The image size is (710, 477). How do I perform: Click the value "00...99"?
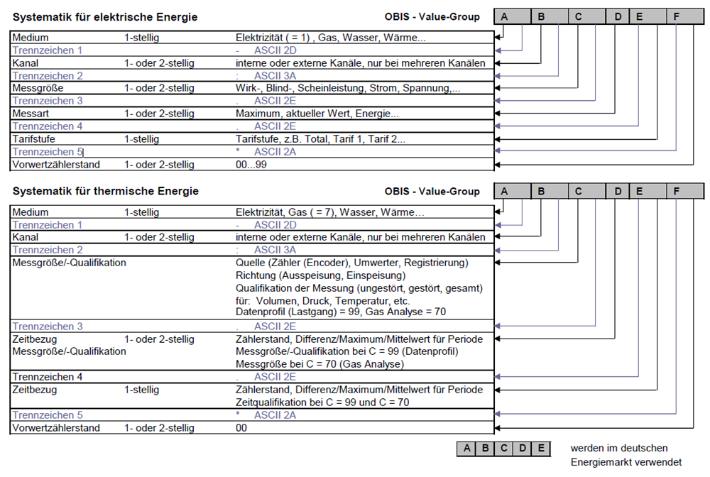tap(251, 164)
